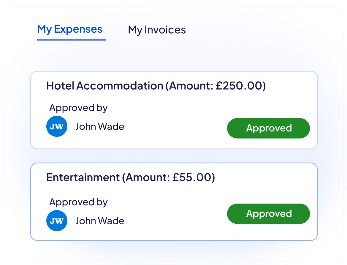
Task: Open the Hotel Accommodation expense card
Action: [174, 109]
